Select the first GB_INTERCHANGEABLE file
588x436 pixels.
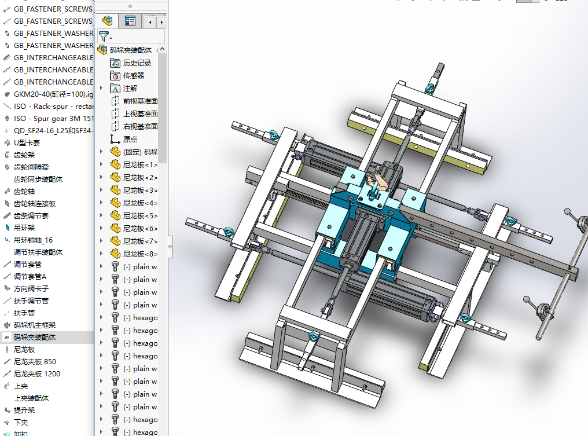click(x=53, y=58)
